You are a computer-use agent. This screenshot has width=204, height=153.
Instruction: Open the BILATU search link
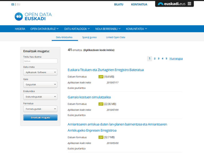tap(119, 5)
